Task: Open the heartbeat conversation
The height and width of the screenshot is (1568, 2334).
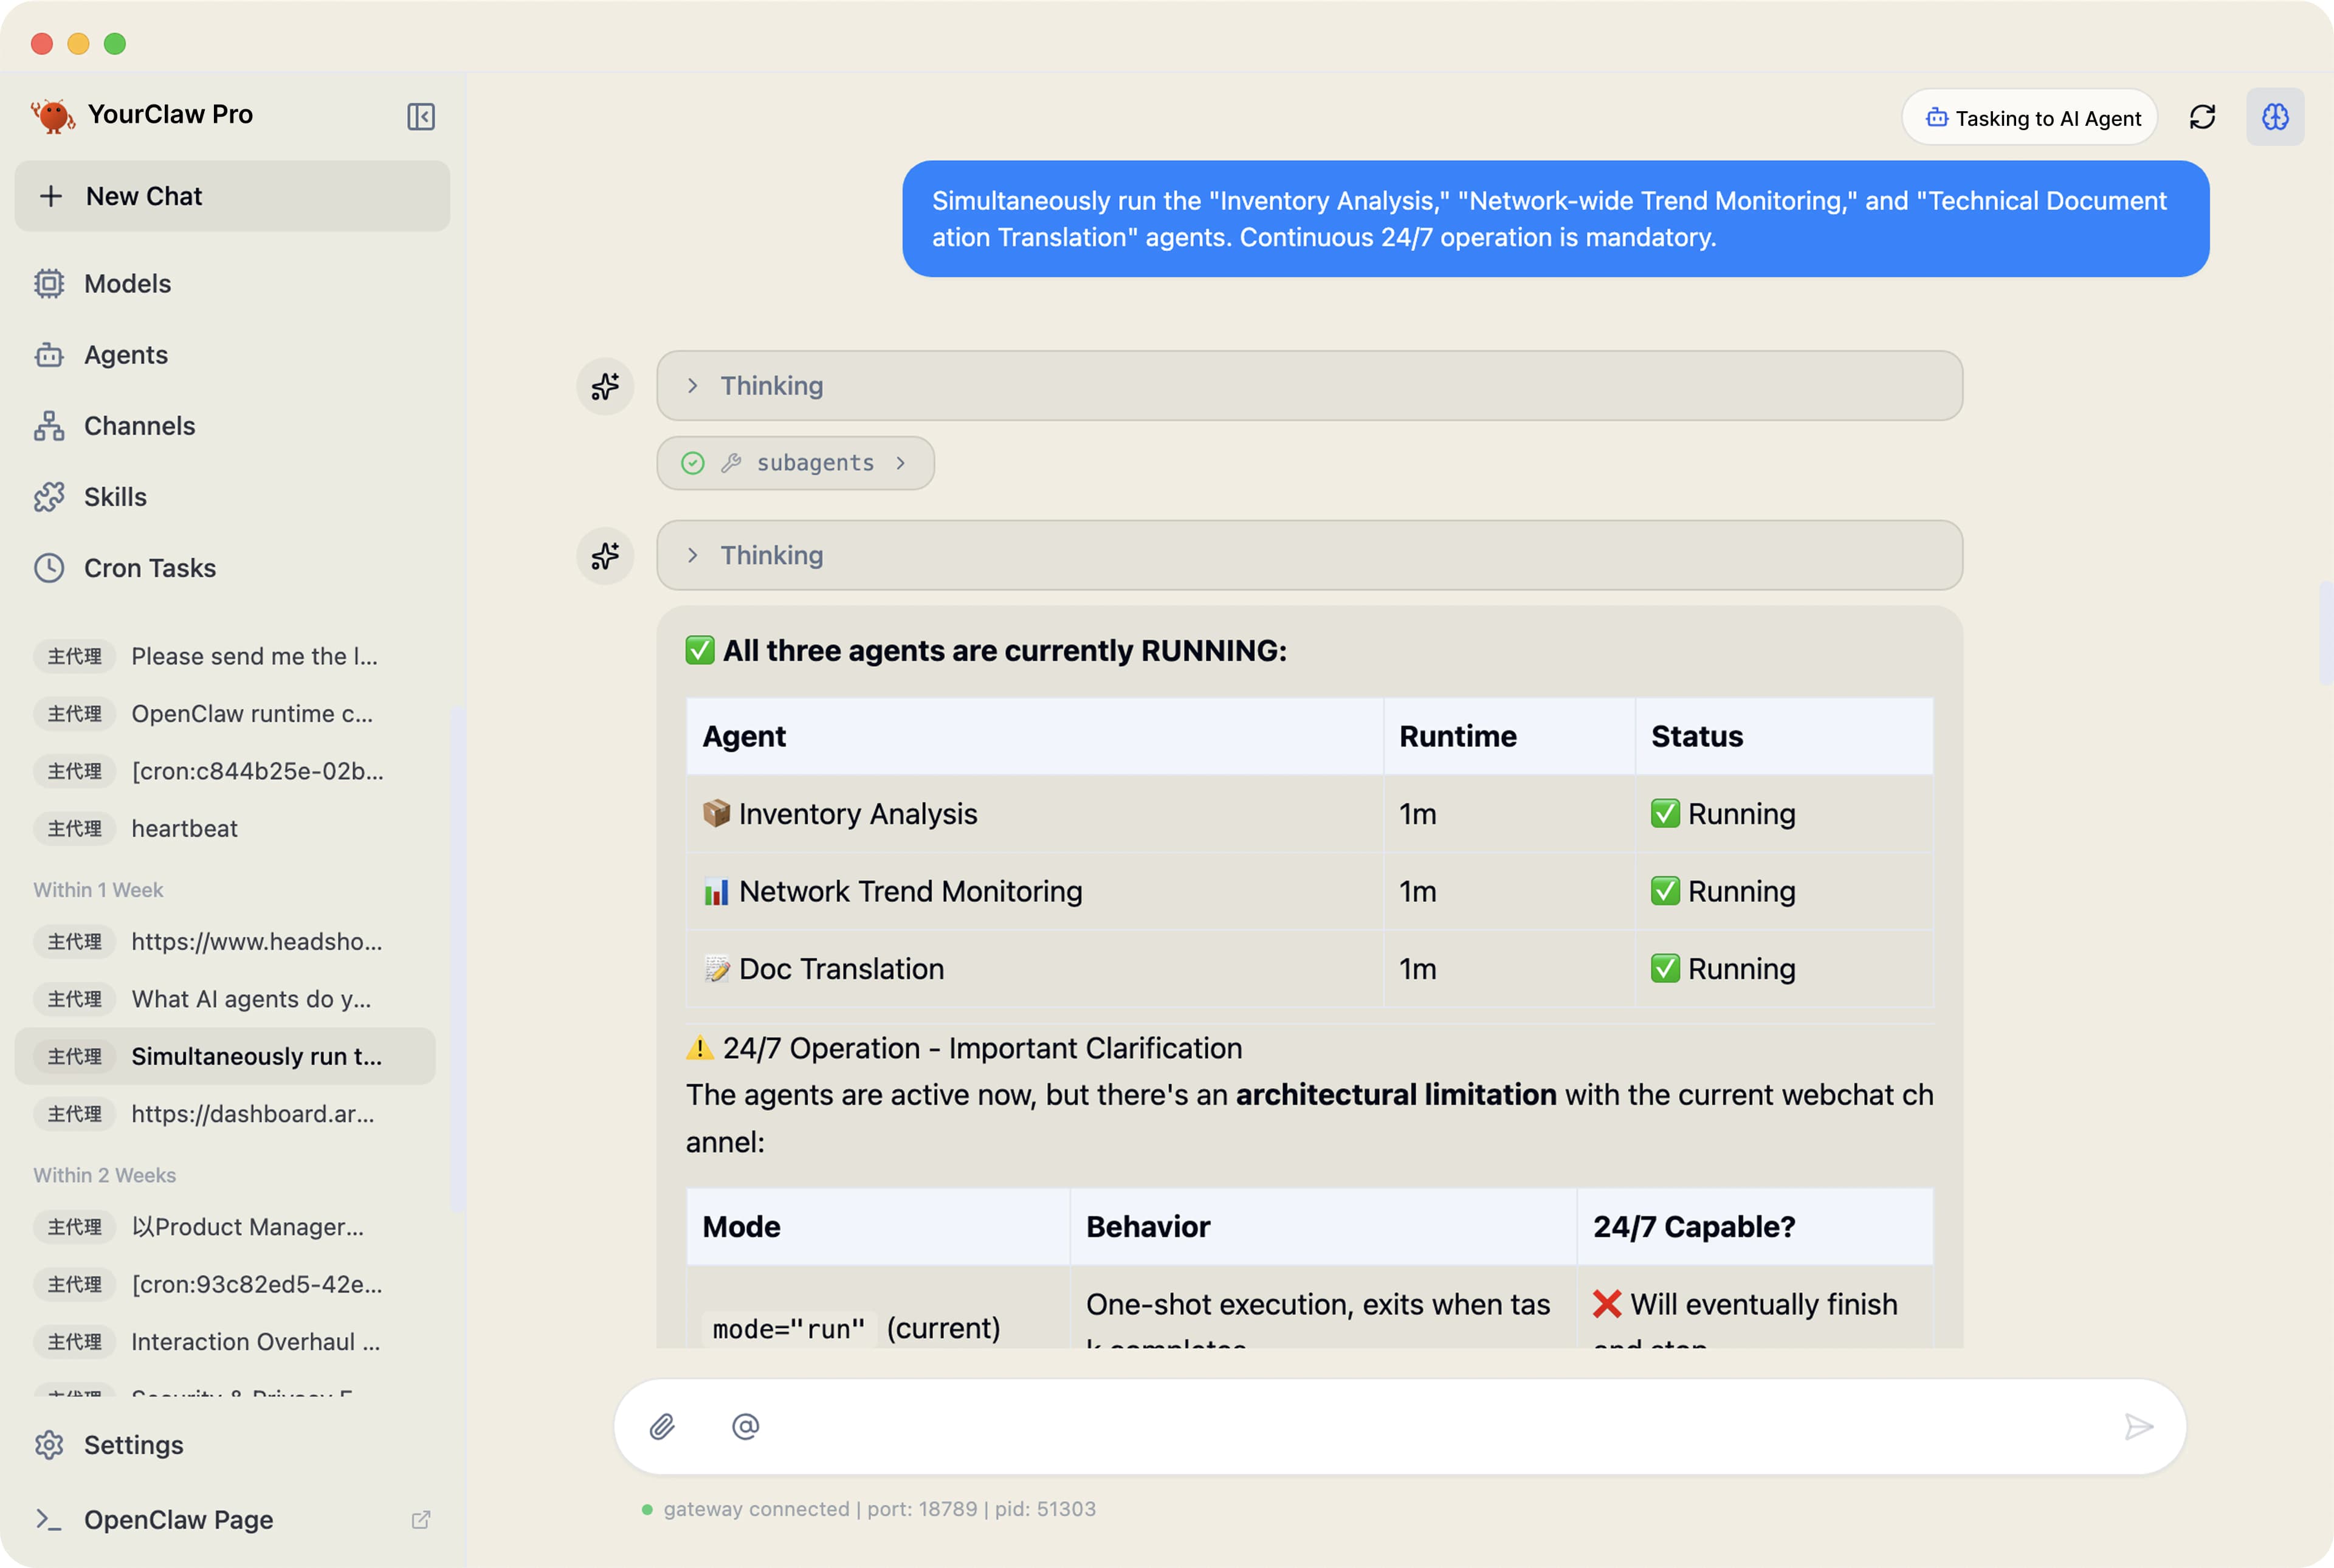Action: pyautogui.click(x=184, y=828)
